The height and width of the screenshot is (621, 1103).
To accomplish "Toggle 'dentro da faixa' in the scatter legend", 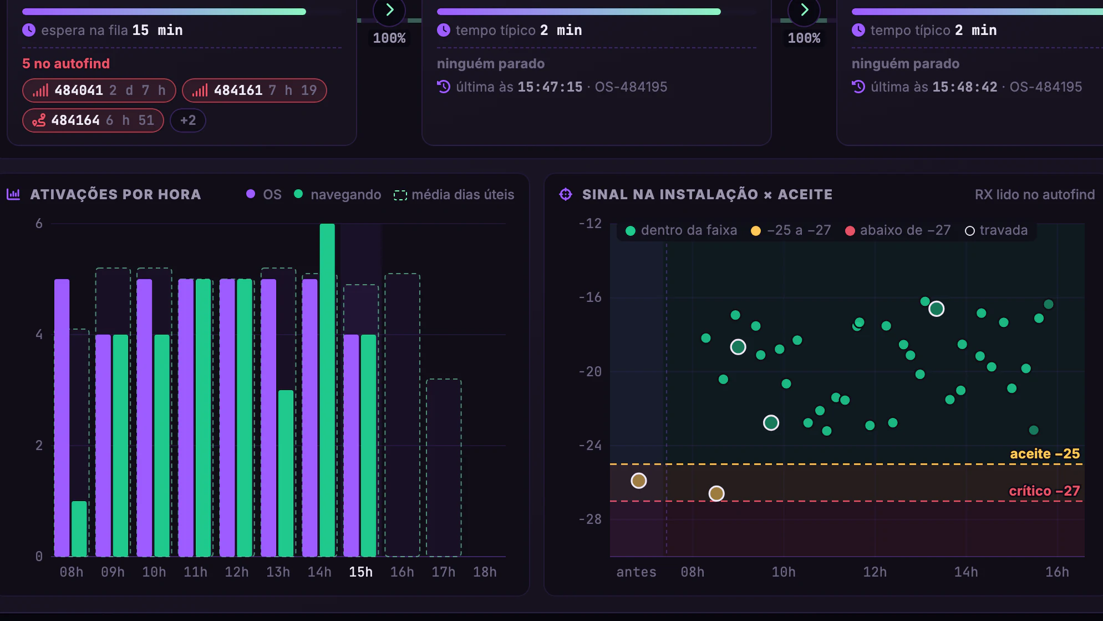I will (x=682, y=230).
